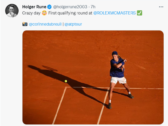
Task: Click the blue cap on player's head
Action: (115, 53)
